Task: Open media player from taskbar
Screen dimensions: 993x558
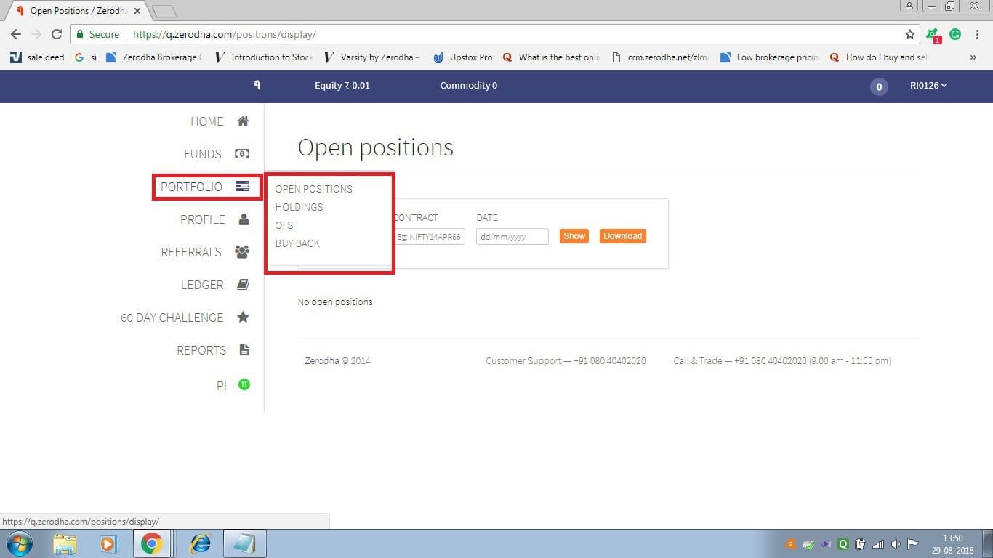Action: [x=108, y=543]
